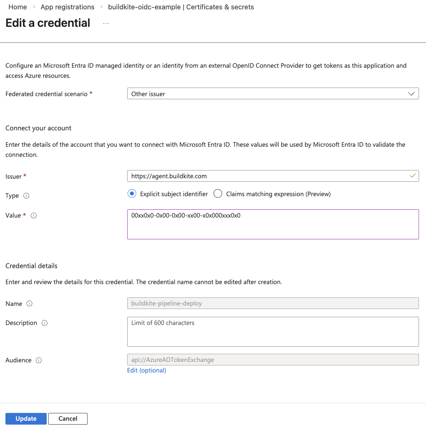Open App registrations from the breadcrumb
This screenshot has width=426, height=432.
coord(67,7)
